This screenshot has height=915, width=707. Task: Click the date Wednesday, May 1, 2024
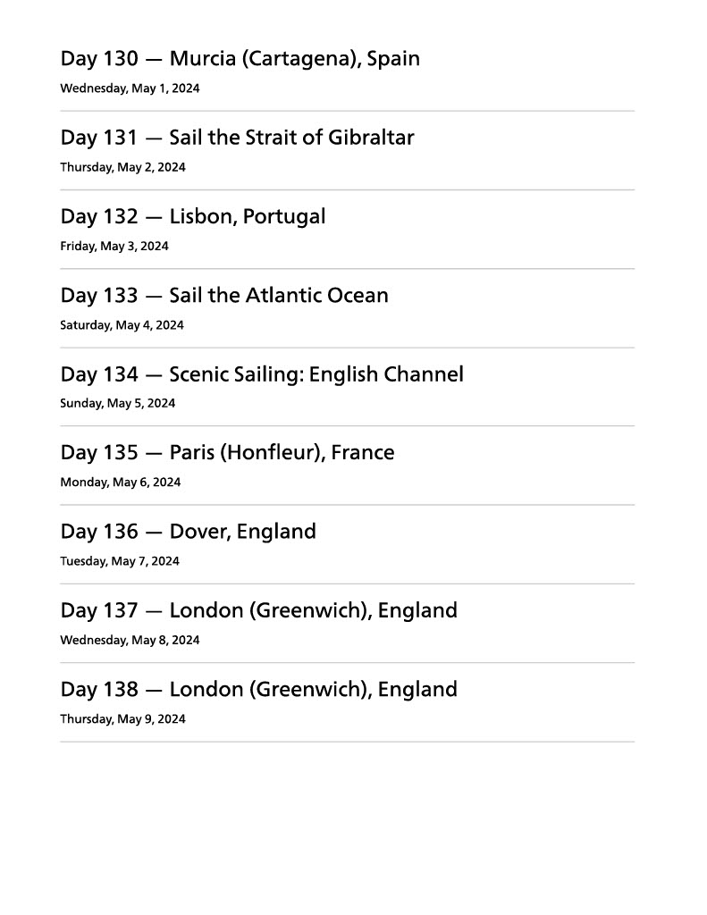[130, 88]
